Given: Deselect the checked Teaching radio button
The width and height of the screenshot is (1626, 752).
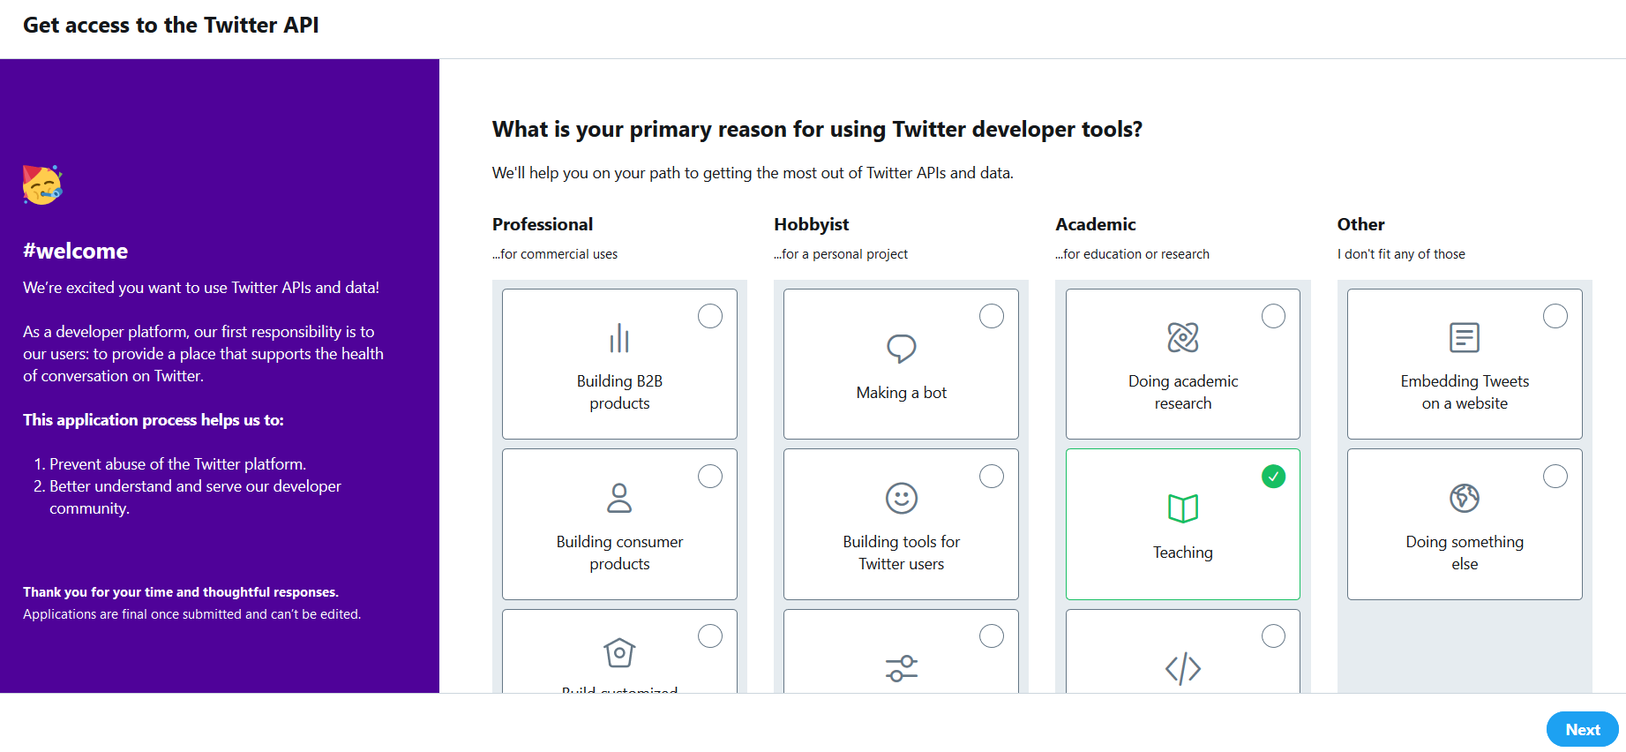Looking at the screenshot, I should pos(1273,477).
